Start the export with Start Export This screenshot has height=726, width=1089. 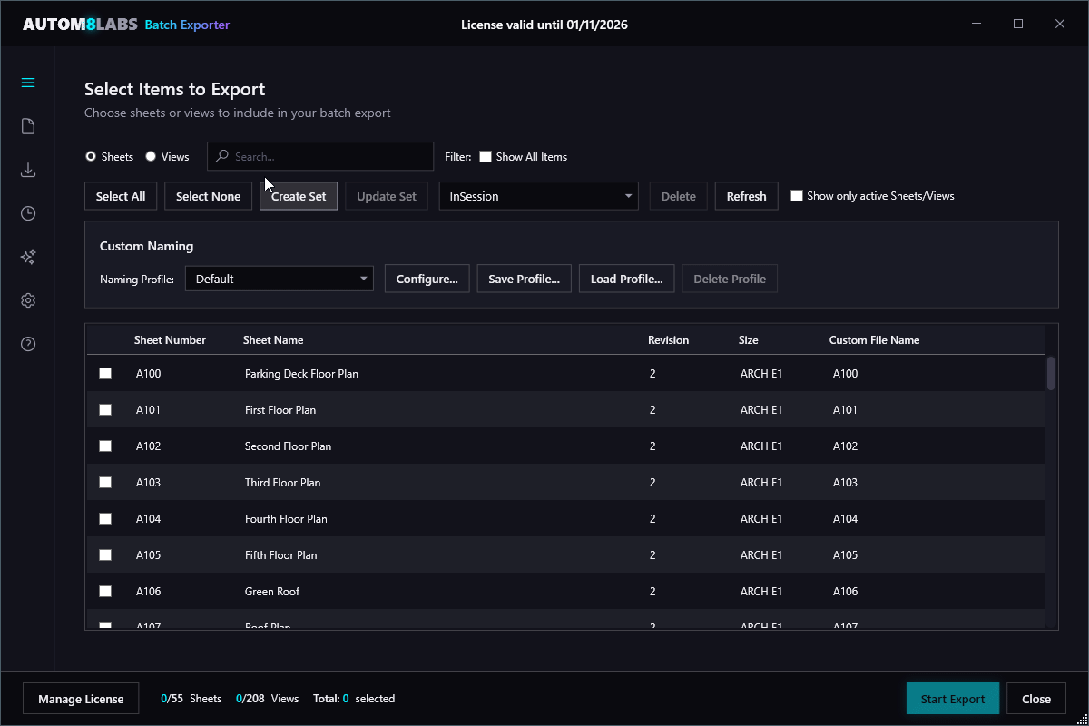tap(952, 698)
